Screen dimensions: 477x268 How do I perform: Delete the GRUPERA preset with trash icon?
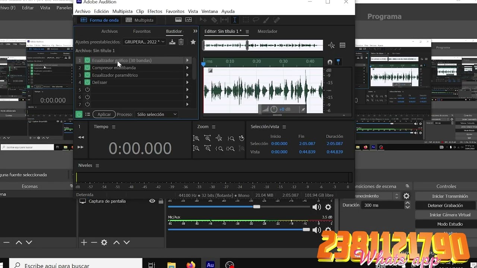pos(181,42)
